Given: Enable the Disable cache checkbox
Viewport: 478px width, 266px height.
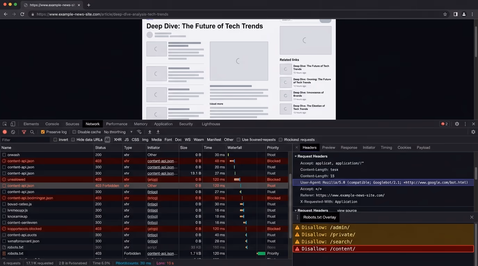Looking at the screenshot, I should tap(74, 132).
